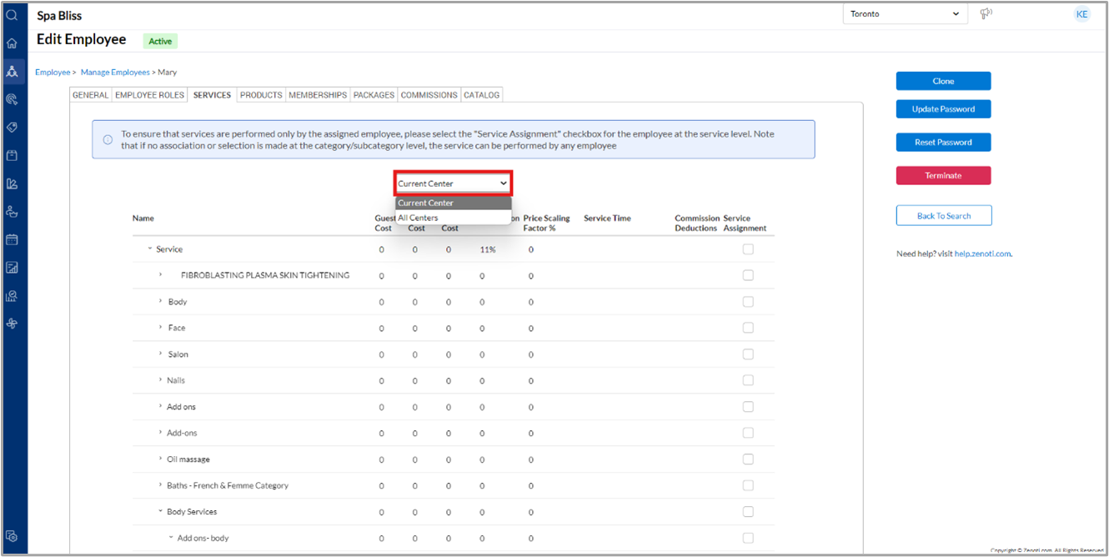1109x557 pixels.
Task: Expand the Nails category
Action: click(x=160, y=380)
